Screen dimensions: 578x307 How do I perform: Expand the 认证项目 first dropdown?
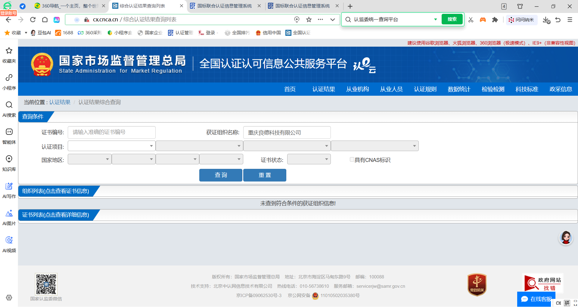(111, 146)
